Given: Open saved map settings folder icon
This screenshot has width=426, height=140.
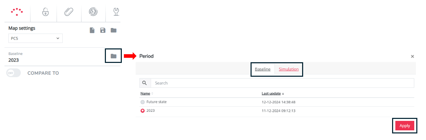Looking at the screenshot, I should pos(114,30).
